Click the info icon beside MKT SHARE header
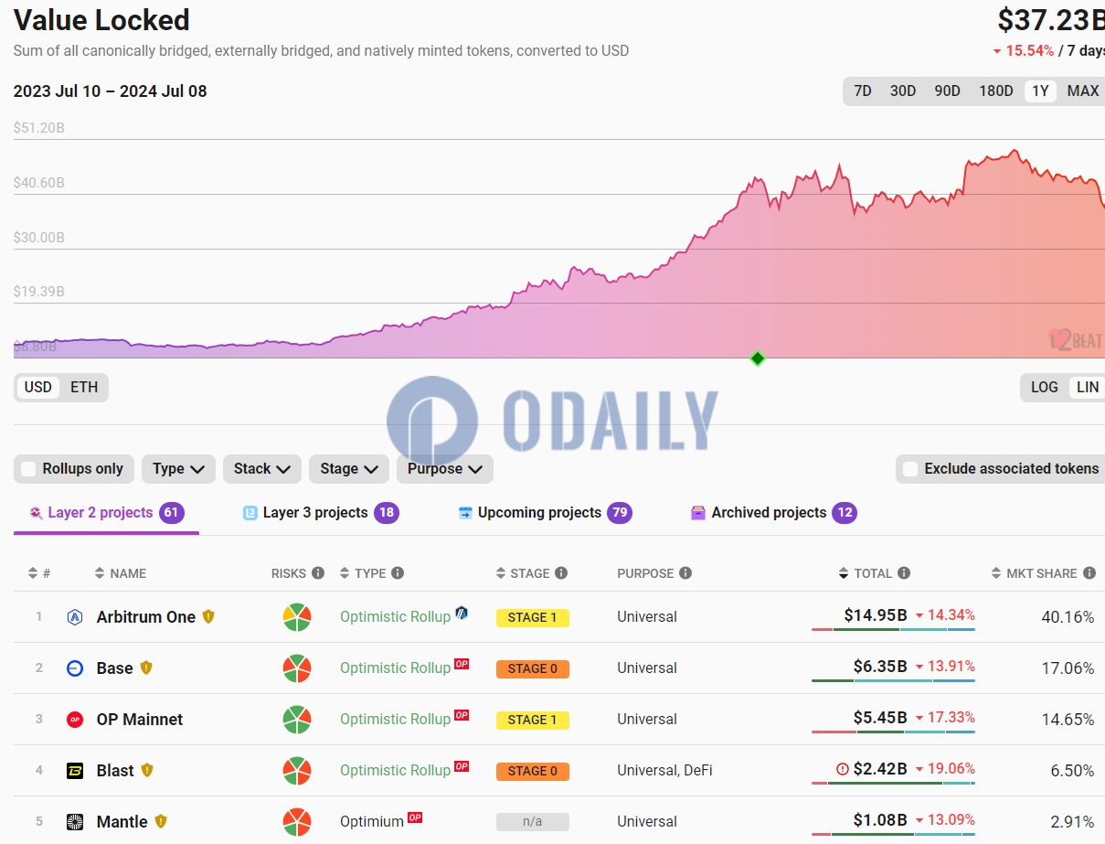 [x=1089, y=573]
